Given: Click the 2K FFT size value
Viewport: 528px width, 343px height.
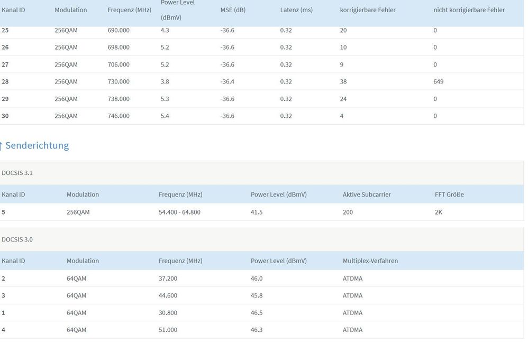Looking at the screenshot, I should [439, 212].
